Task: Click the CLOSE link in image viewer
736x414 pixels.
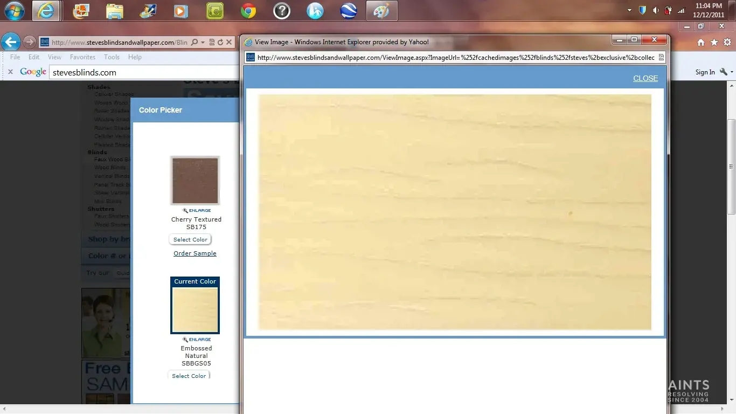Action: point(645,78)
